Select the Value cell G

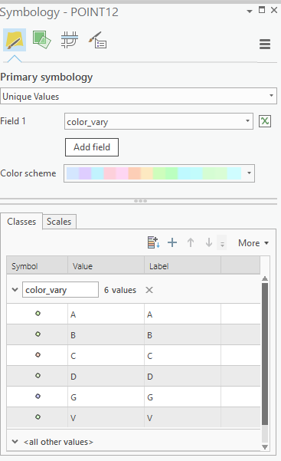[106, 397]
